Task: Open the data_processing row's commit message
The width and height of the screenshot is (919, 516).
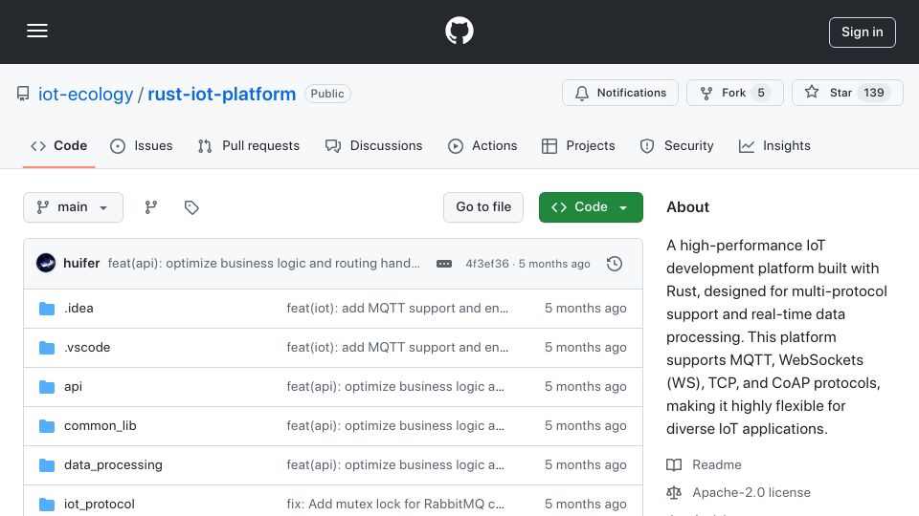Action: pyautogui.click(x=395, y=465)
